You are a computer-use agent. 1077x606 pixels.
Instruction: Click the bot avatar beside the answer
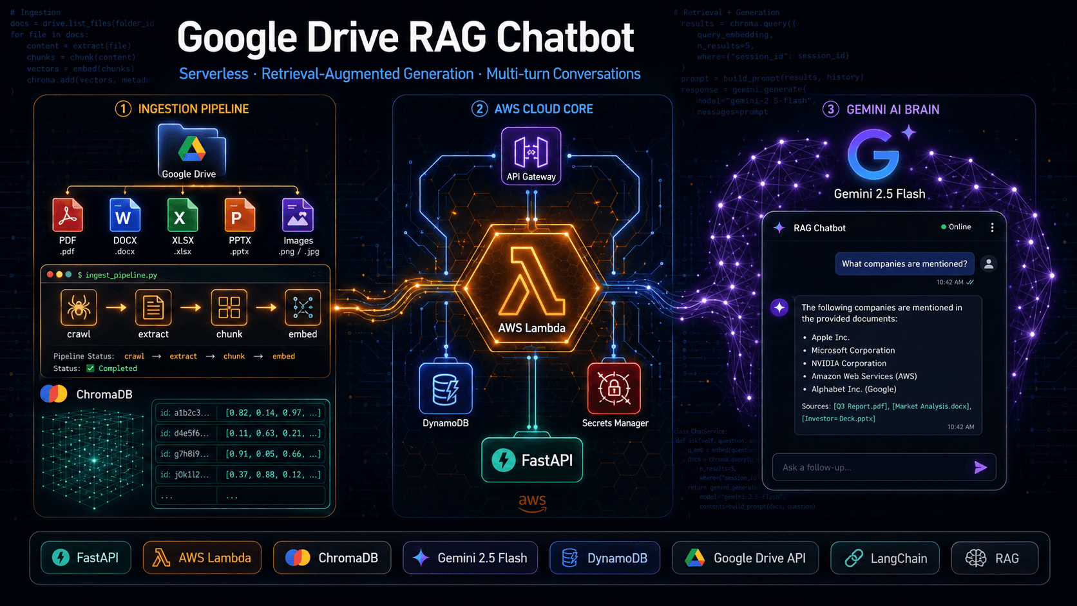pyautogui.click(x=779, y=307)
